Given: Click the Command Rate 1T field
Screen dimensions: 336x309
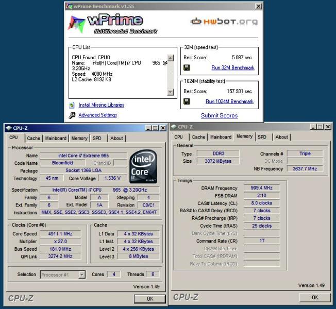Looking at the screenshot, I should click(x=262, y=241).
